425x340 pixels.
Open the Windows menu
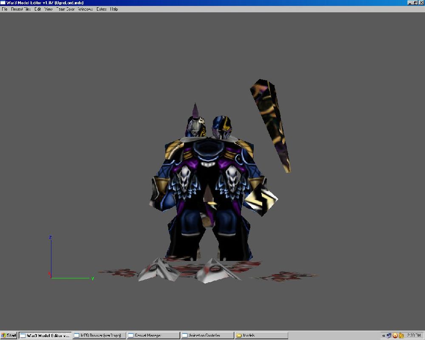pos(85,9)
